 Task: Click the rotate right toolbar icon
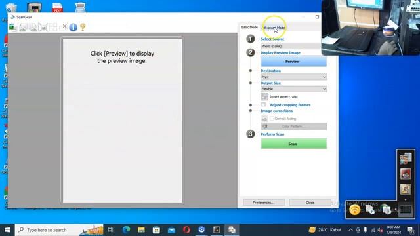(33, 27)
